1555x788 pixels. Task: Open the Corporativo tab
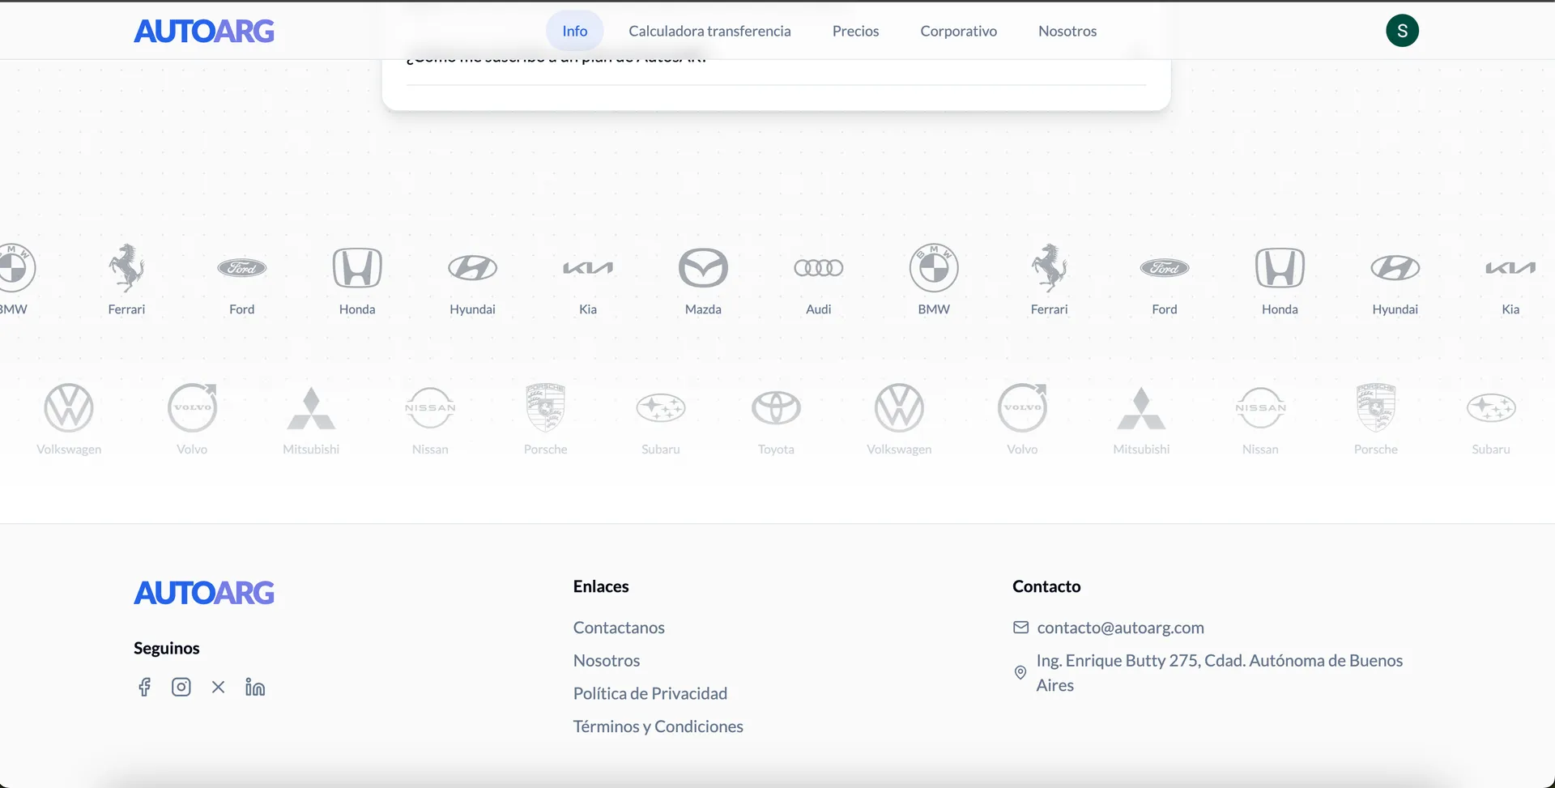coord(958,31)
